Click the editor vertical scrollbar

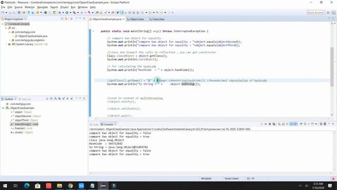332,67
